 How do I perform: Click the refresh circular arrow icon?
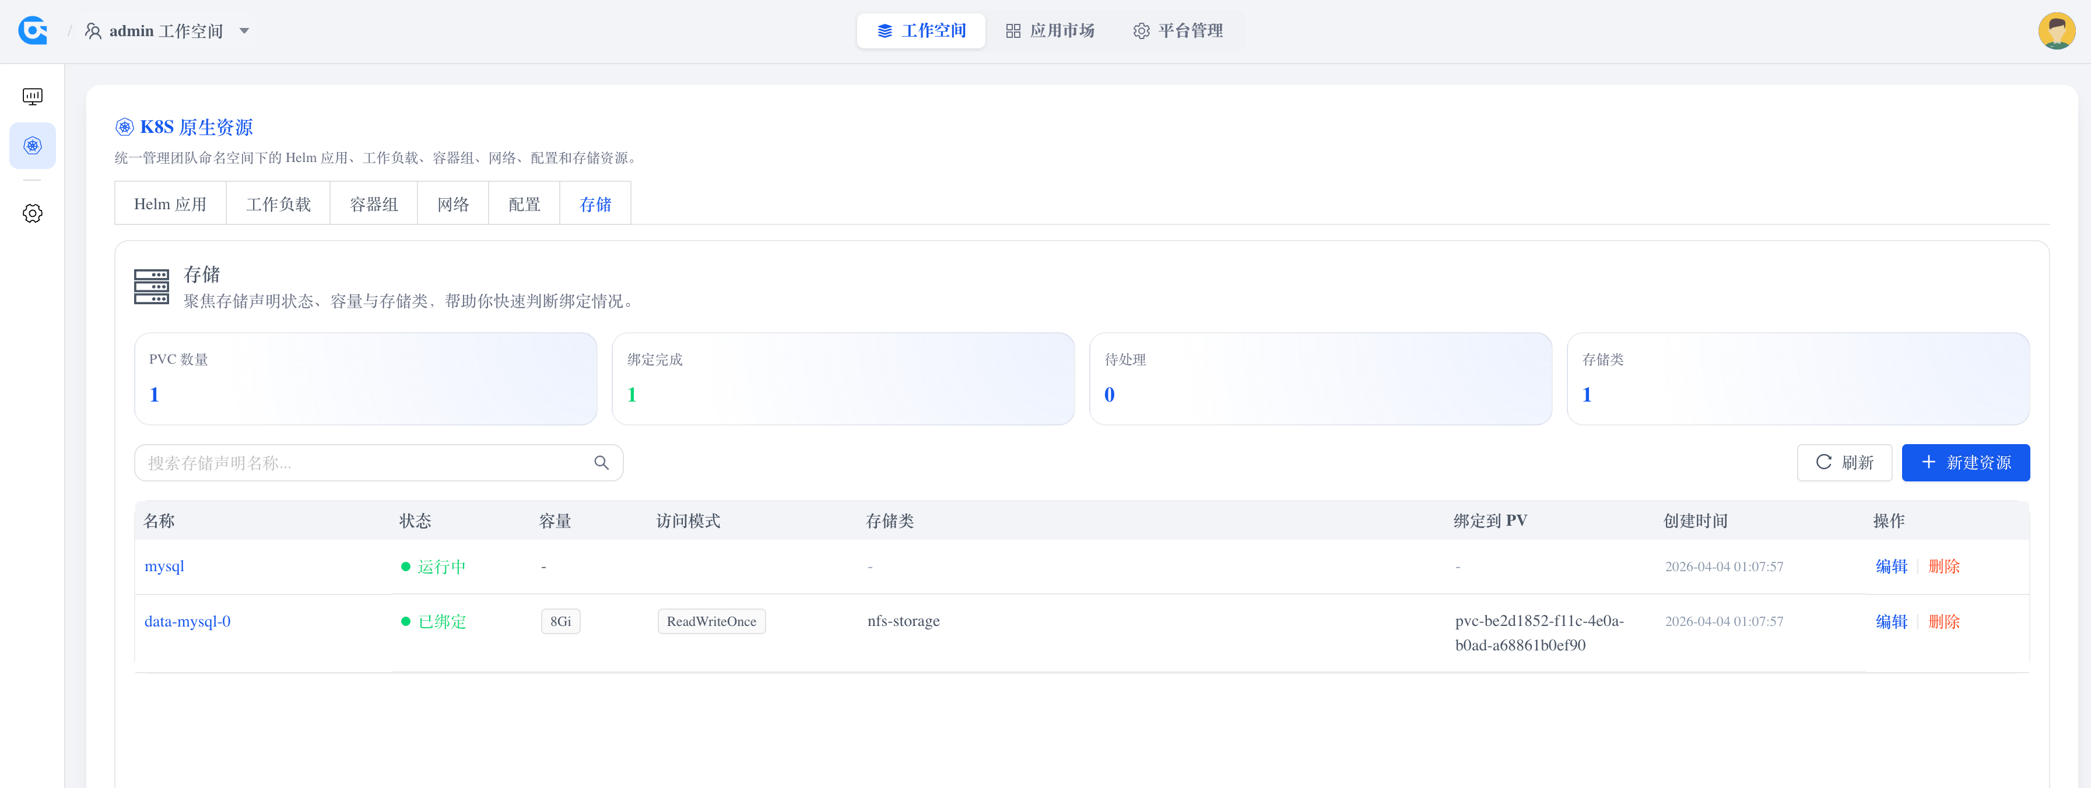pyautogui.click(x=1824, y=462)
